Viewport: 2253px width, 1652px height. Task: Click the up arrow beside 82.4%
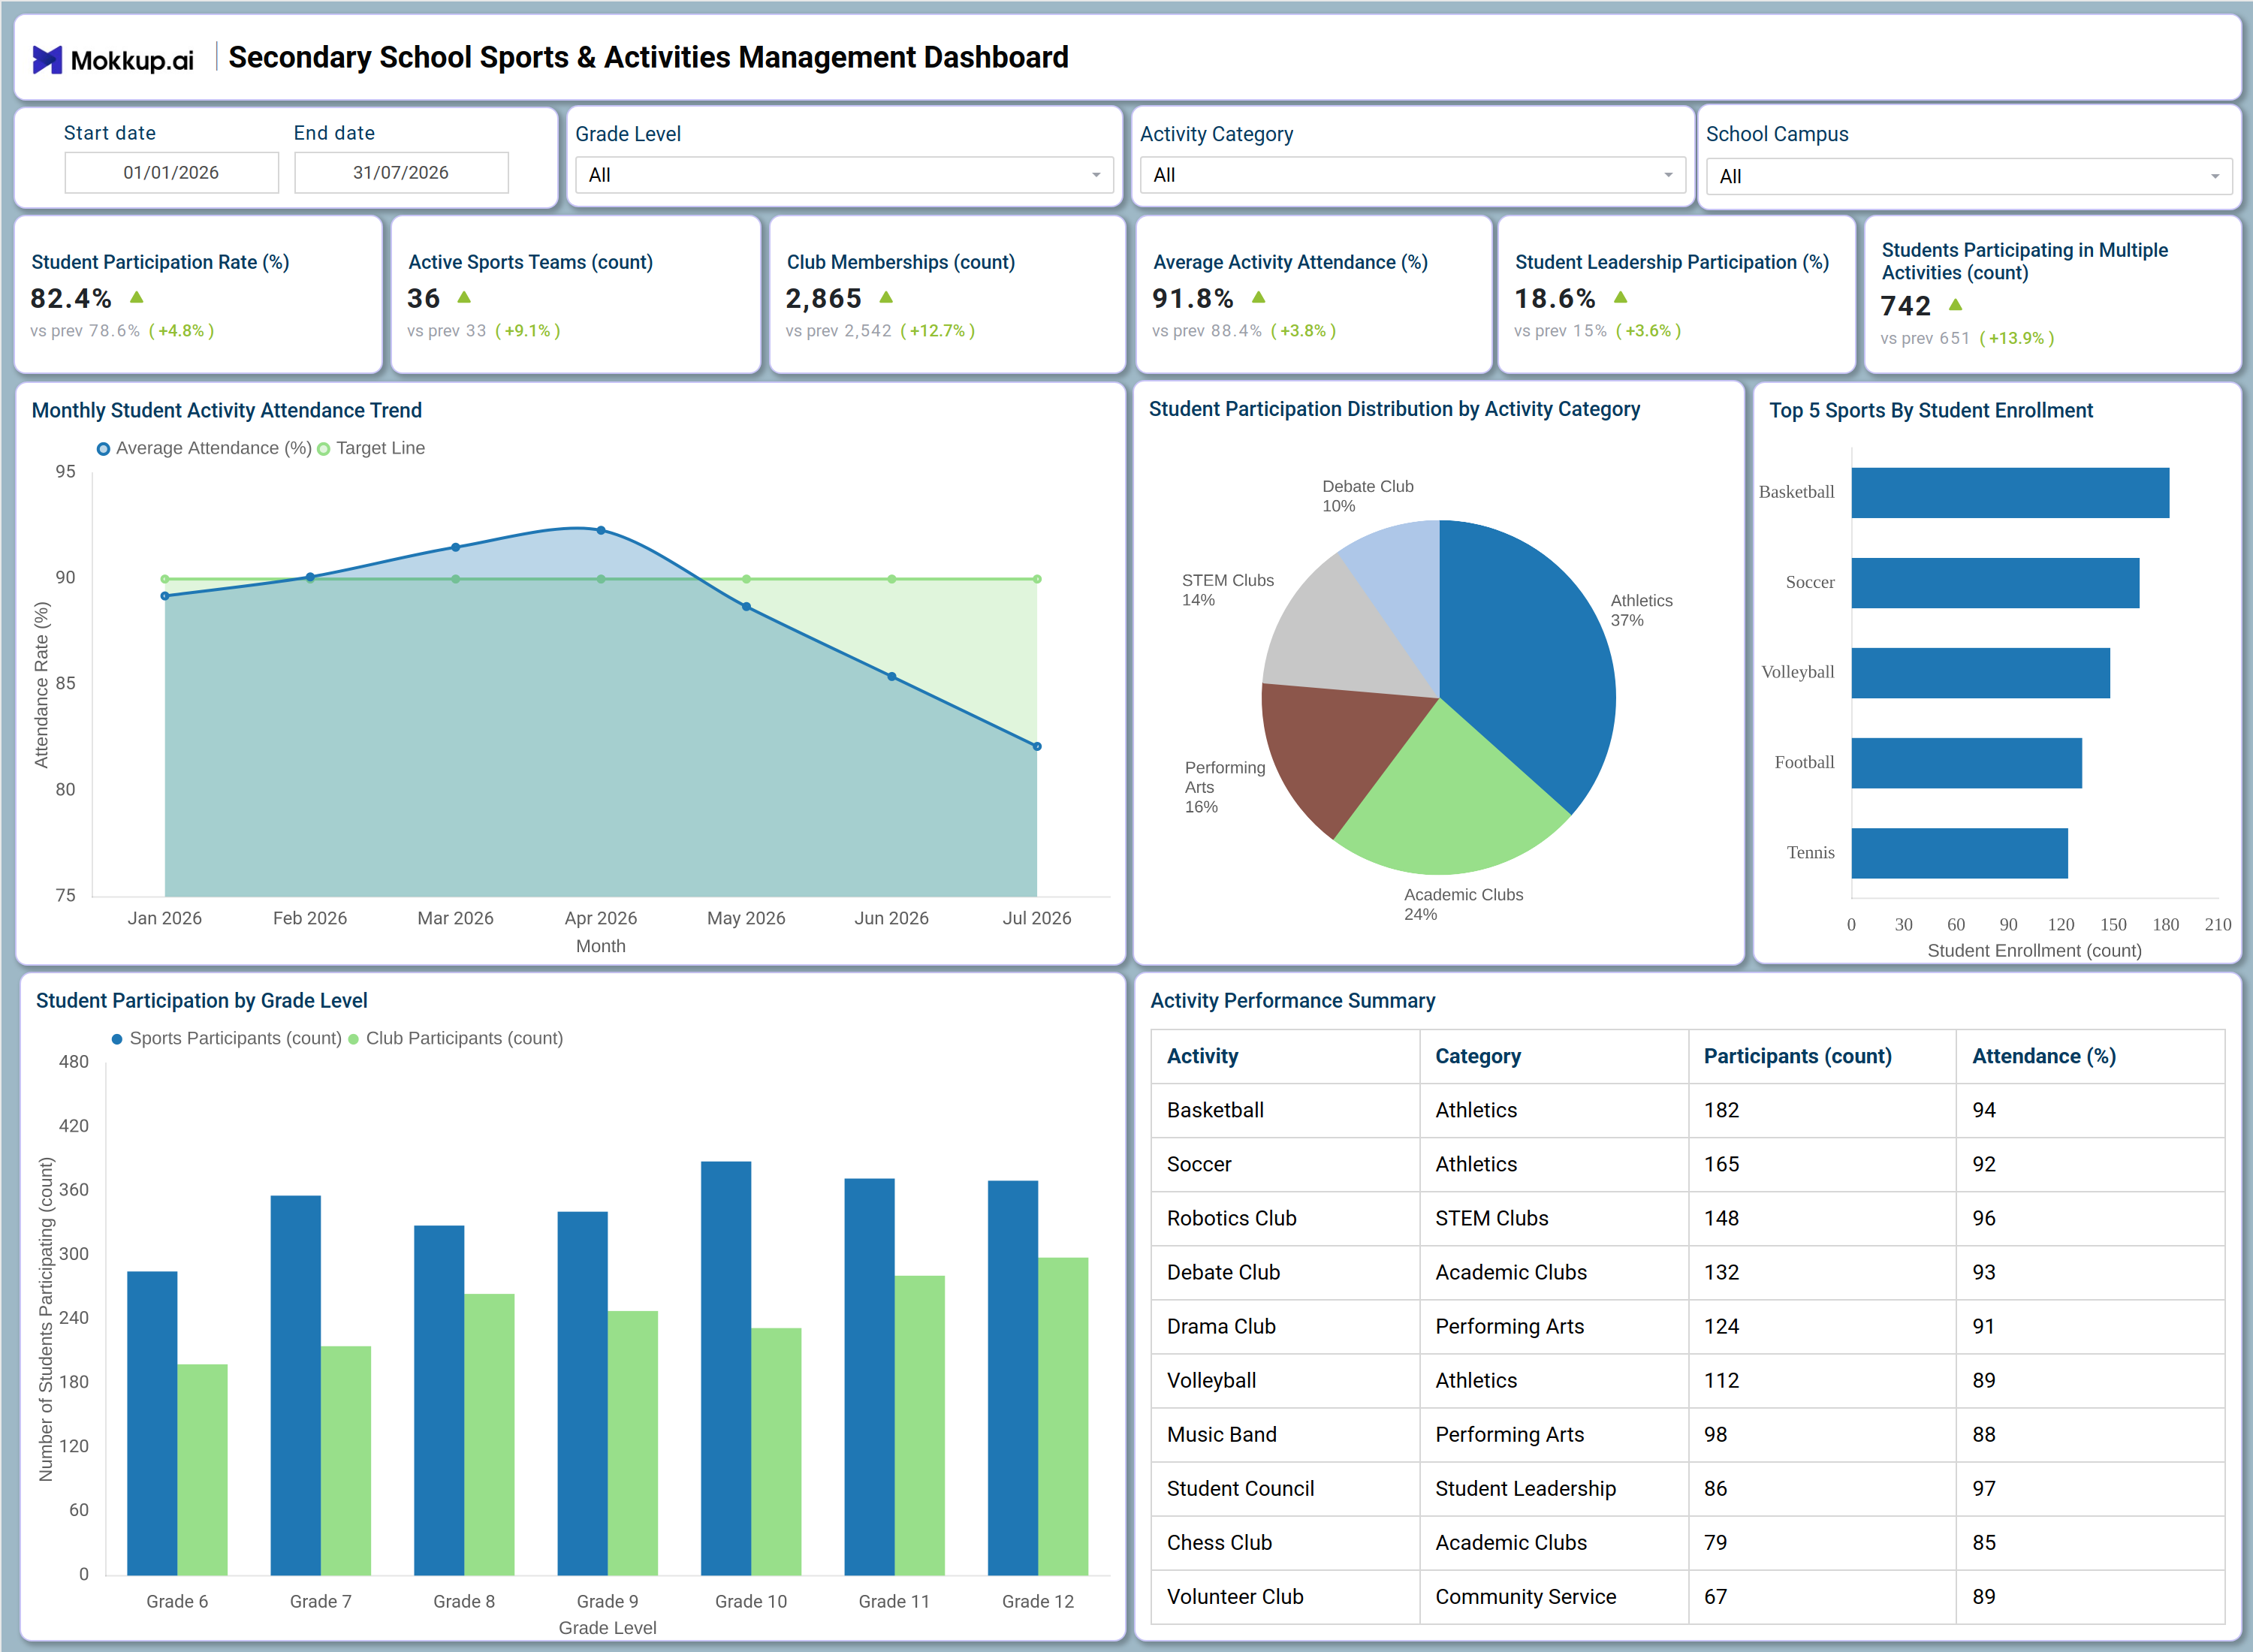coord(137,297)
